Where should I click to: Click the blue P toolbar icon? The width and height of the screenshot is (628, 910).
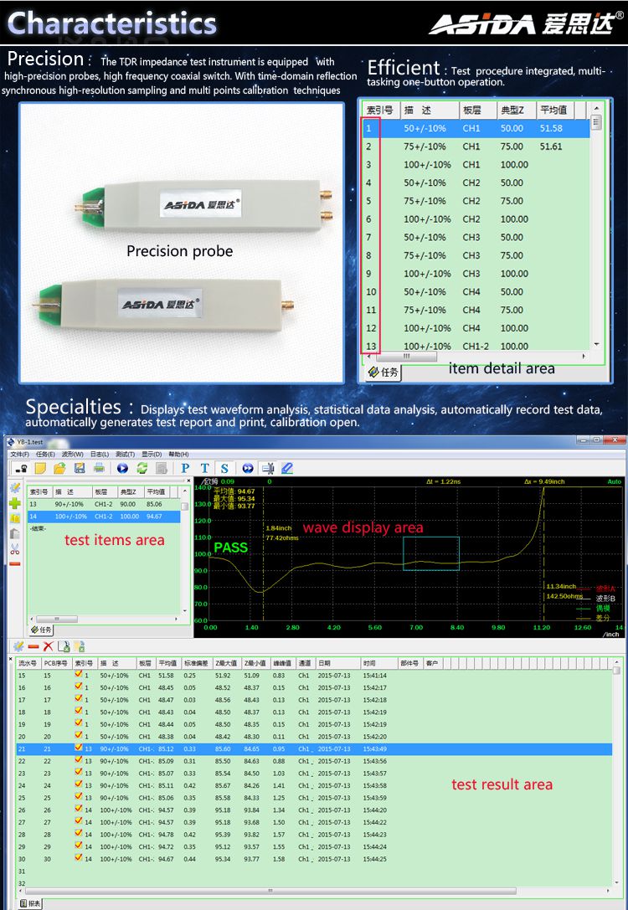pyautogui.click(x=185, y=468)
